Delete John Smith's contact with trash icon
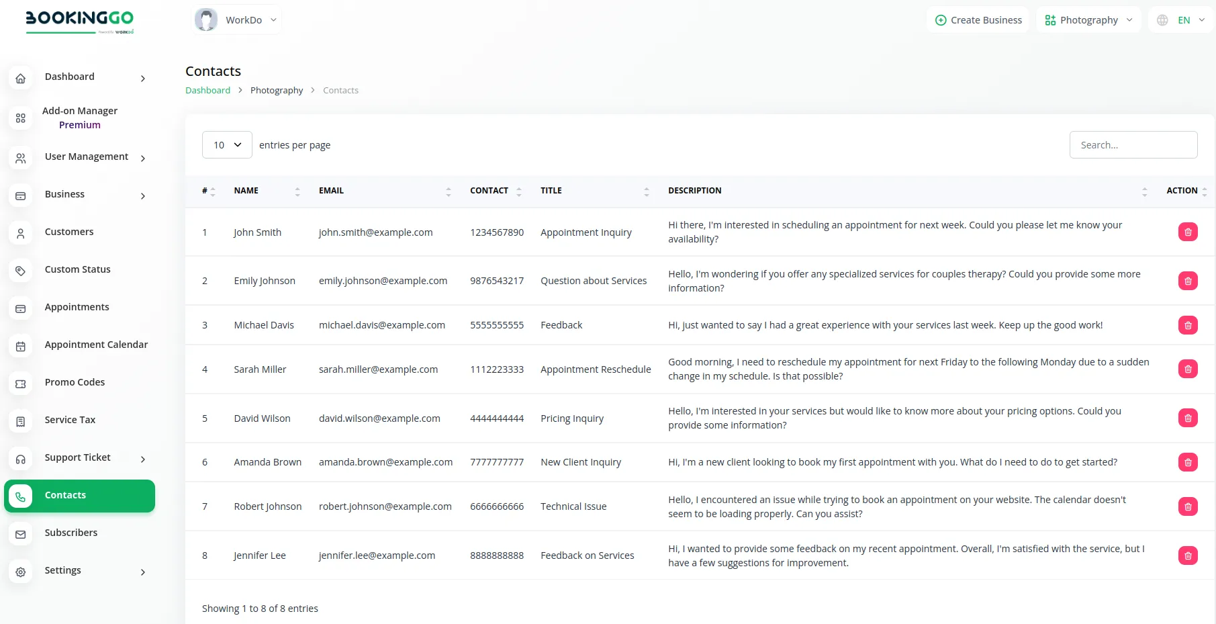This screenshot has height=624, width=1216. [x=1187, y=232]
